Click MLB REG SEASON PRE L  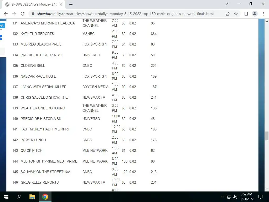pyautogui.click(x=41, y=44)
